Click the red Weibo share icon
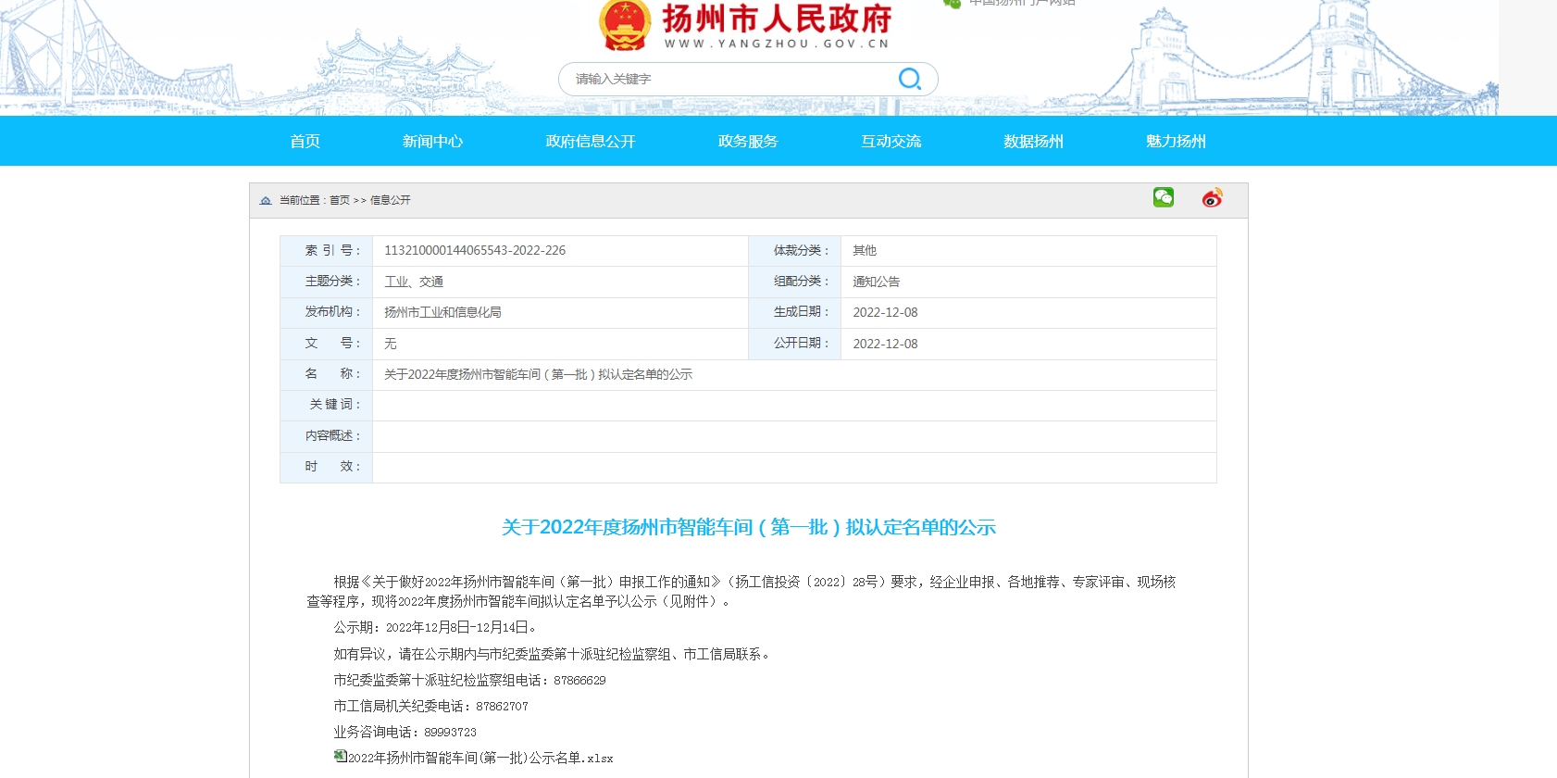1557x778 pixels. 1212,197
